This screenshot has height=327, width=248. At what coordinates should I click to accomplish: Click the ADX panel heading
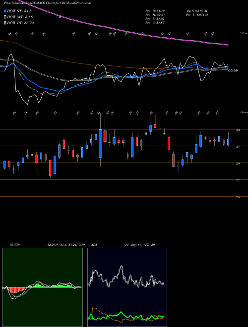95,245
